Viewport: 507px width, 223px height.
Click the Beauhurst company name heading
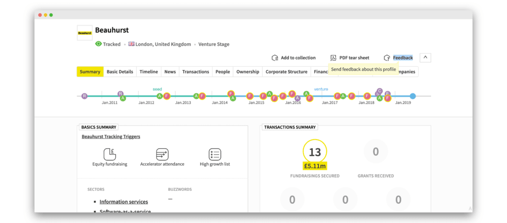coord(112,30)
